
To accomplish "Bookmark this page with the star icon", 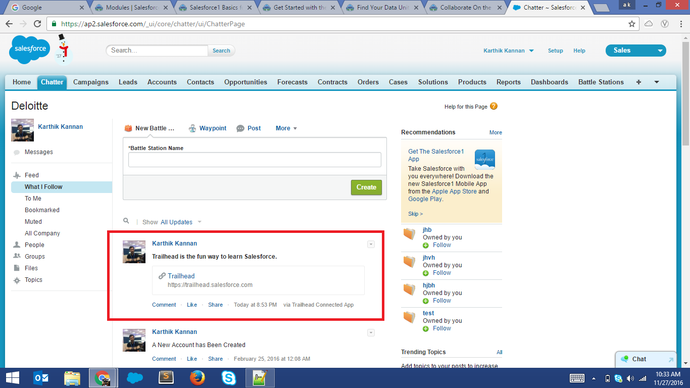I will [x=632, y=24].
